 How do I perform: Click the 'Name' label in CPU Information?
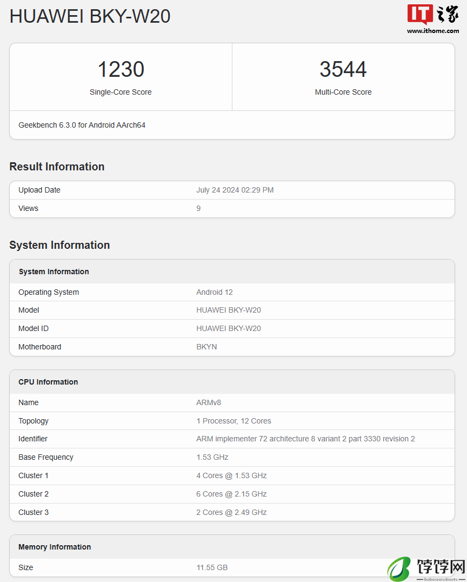click(28, 402)
